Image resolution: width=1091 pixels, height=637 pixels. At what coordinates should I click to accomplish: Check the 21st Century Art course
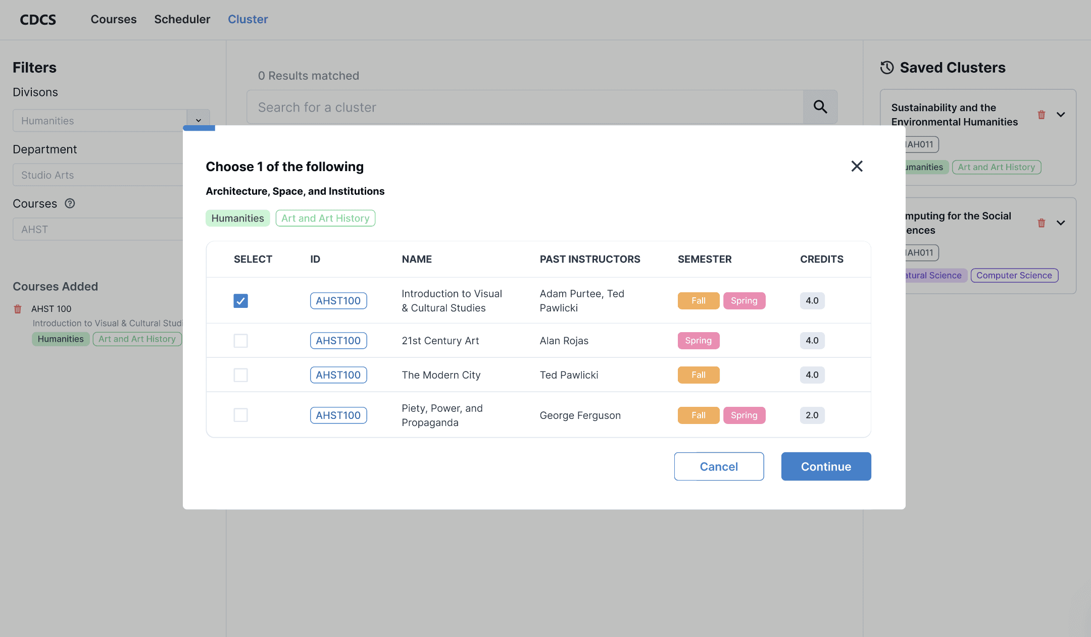coord(240,341)
